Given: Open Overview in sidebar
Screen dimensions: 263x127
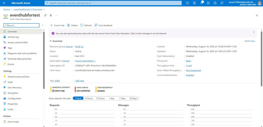Looking at the screenshot, I should point(21,31).
